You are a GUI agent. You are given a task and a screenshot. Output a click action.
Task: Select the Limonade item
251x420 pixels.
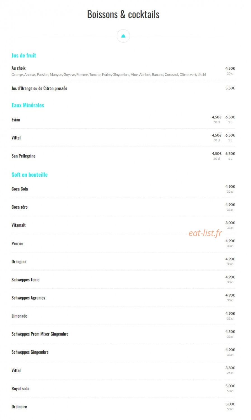tap(19, 316)
